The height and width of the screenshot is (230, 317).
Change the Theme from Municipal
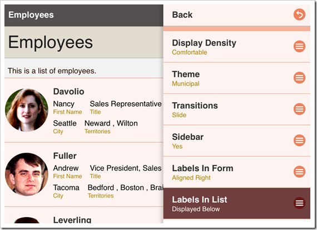[x=237, y=78]
